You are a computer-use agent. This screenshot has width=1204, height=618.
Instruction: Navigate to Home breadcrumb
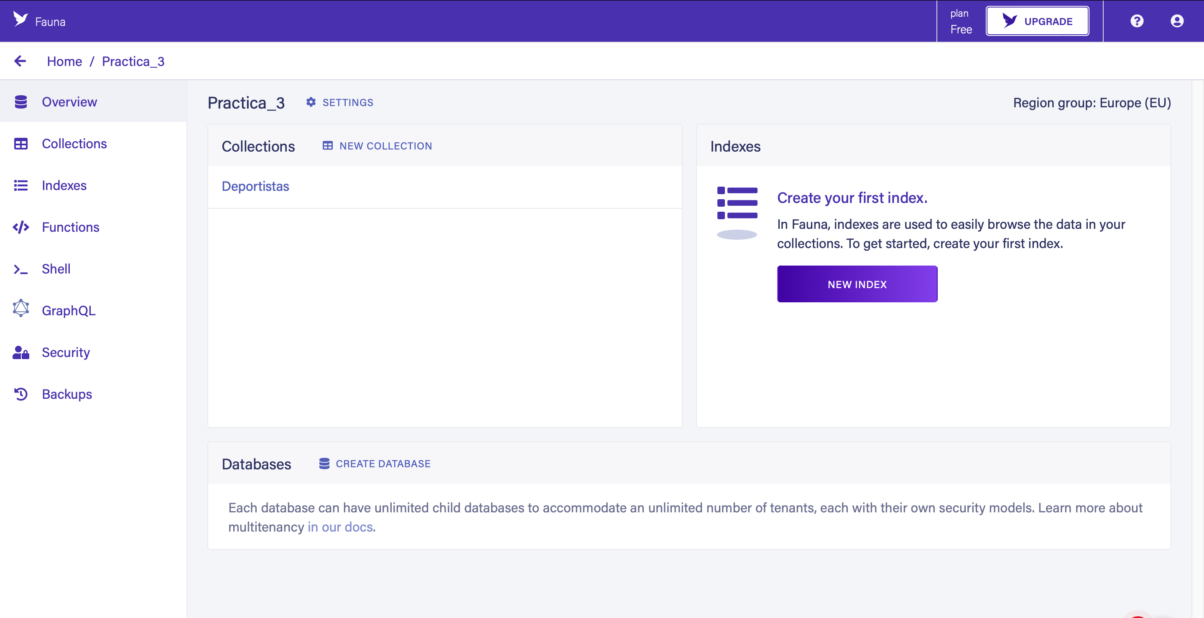pyautogui.click(x=64, y=61)
